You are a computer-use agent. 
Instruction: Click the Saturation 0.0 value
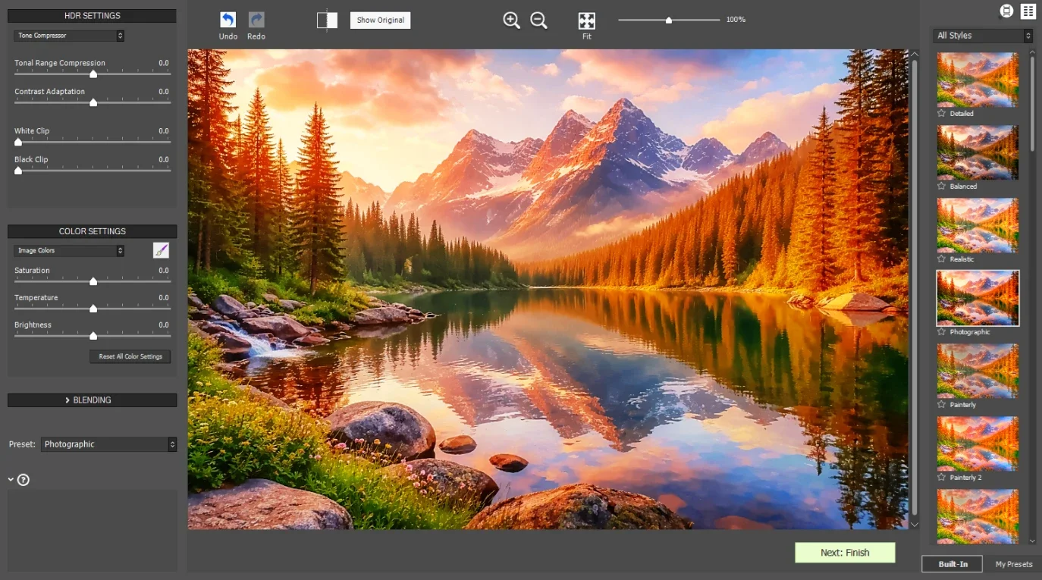tap(164, 271)
